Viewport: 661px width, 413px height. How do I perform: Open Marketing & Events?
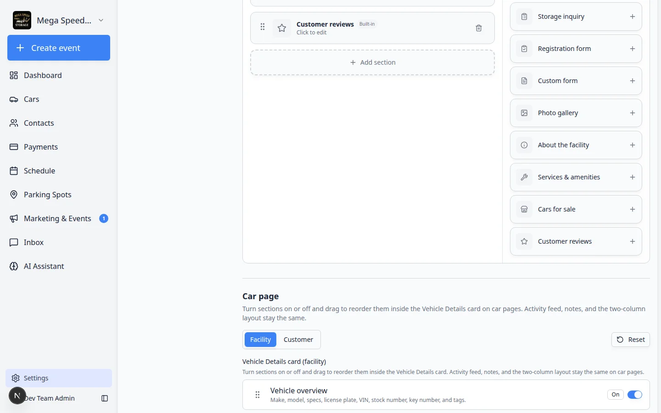point(59,218)
